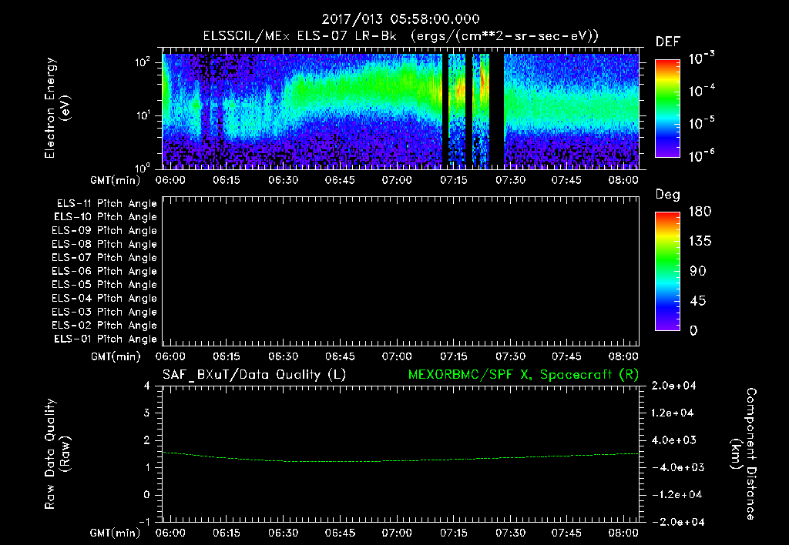Image resolution: width=789 pixels, height=545 pixels.
Task: Select the ELS-10 Pitch Angle row label
Action: [x=106, y=217]
